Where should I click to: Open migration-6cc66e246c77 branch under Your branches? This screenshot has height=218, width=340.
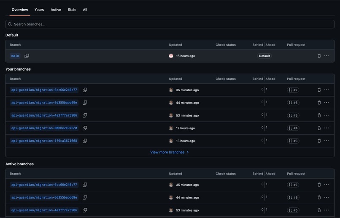[x=44, y=90]
